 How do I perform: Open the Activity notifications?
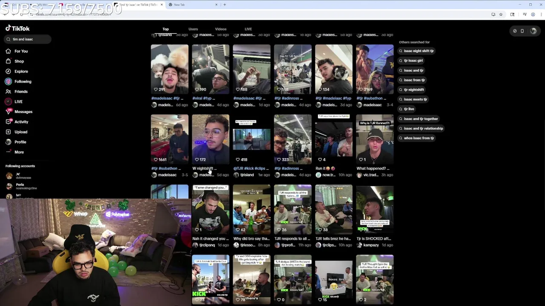[x=17, y=122]
